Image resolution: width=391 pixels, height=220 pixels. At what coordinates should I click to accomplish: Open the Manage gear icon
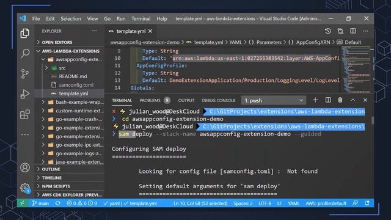tap(25, 188)
